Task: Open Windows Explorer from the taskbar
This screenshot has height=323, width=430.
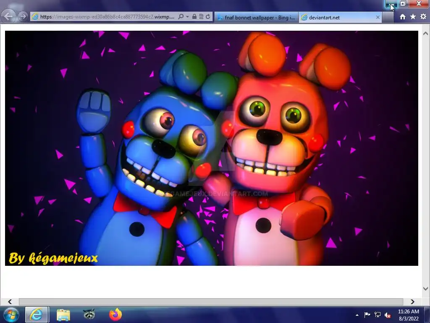Action: click(63, 315)
